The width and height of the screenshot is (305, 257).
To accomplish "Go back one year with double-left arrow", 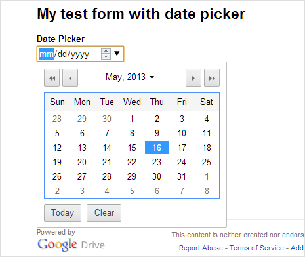I will point(52,78).
